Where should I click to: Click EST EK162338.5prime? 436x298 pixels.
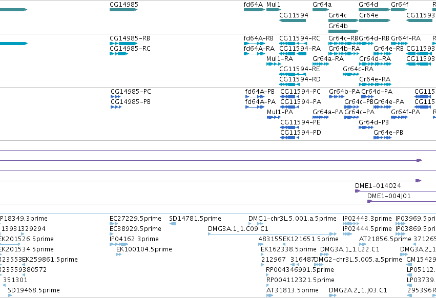288,250
